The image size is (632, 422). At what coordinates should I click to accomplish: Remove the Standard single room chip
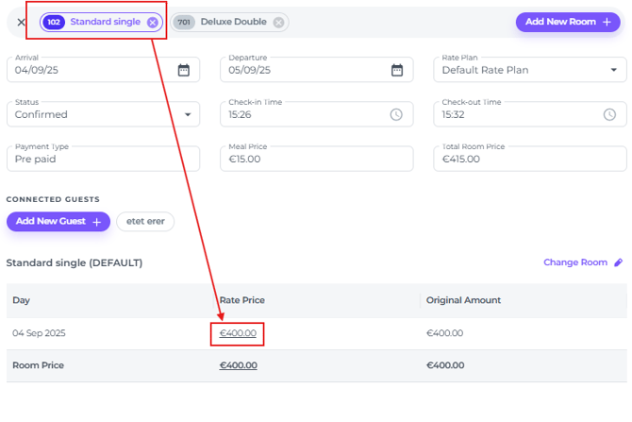coord(153,22)
